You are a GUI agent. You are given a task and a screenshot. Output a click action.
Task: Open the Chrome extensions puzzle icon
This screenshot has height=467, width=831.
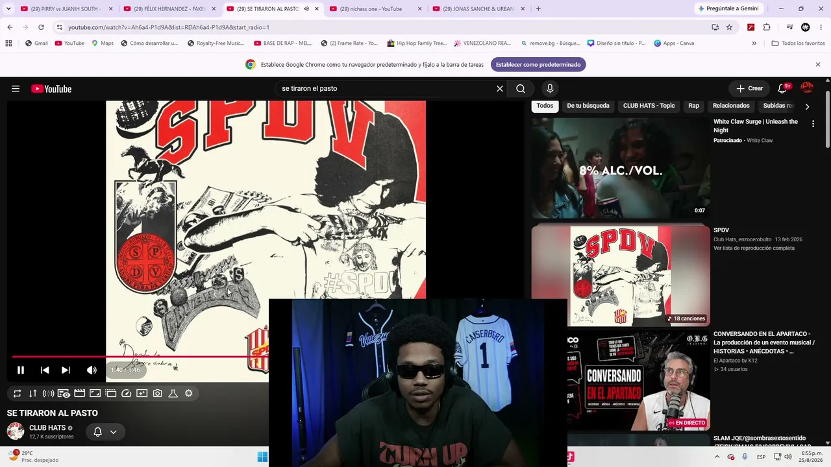point(767,27)
